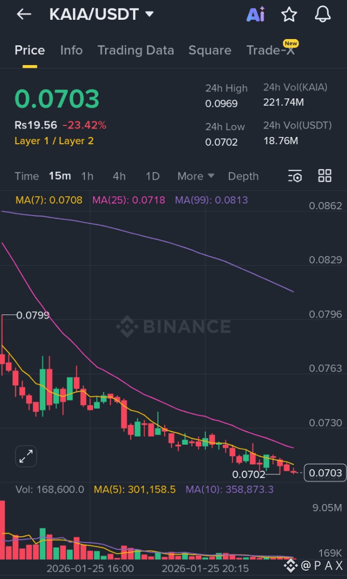
Task: Tap the 2026-01-25 20:15 time label
Action: [205, 568]
